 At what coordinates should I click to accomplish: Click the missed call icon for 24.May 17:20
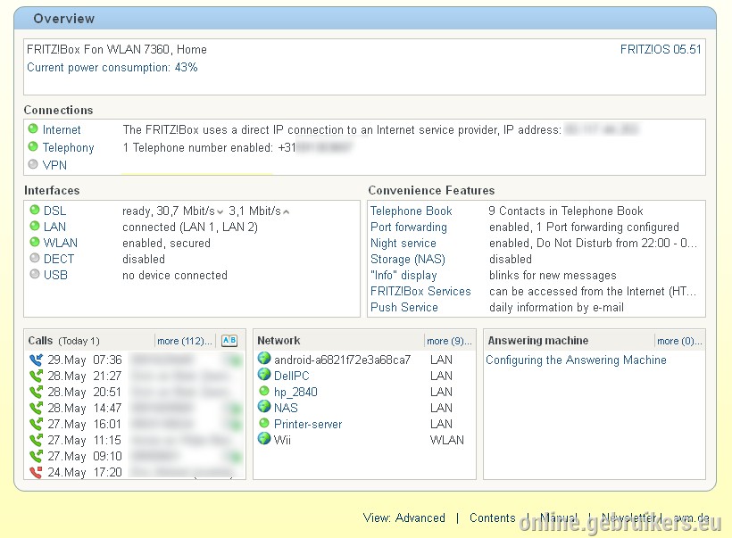point(36,472)
